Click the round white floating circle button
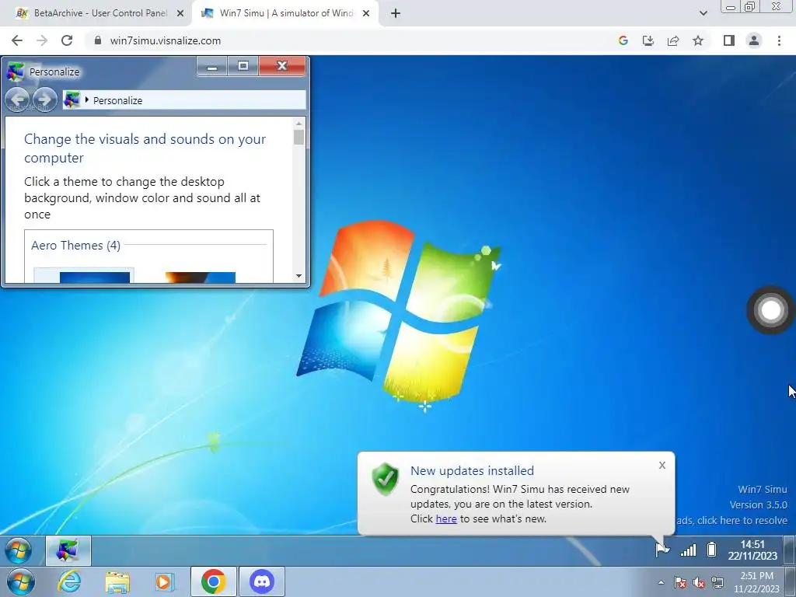 pos(770,310)
